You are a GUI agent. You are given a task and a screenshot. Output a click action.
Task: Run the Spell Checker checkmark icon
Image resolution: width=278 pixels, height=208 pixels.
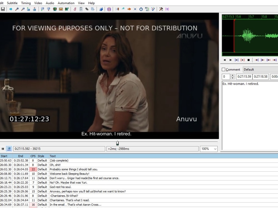click(153, 9)
